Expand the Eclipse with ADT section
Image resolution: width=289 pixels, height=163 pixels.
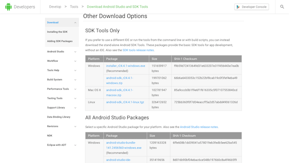tap(75, 145)
